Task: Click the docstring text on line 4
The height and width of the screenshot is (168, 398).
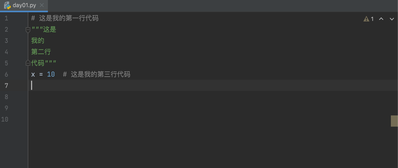Action: (41, 52)
